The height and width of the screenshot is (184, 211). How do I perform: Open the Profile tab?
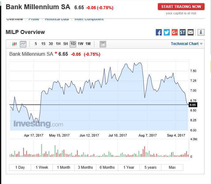34,19
